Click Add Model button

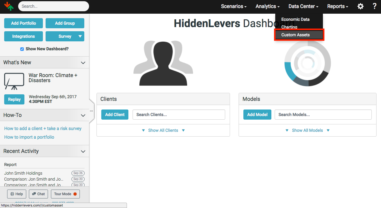[x=257, y=115]
